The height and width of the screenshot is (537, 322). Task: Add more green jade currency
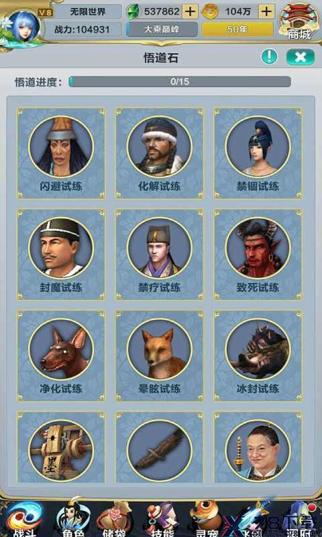(190, 12)
